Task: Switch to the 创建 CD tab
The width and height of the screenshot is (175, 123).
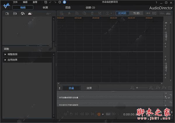Action: (x=90, y=8)
